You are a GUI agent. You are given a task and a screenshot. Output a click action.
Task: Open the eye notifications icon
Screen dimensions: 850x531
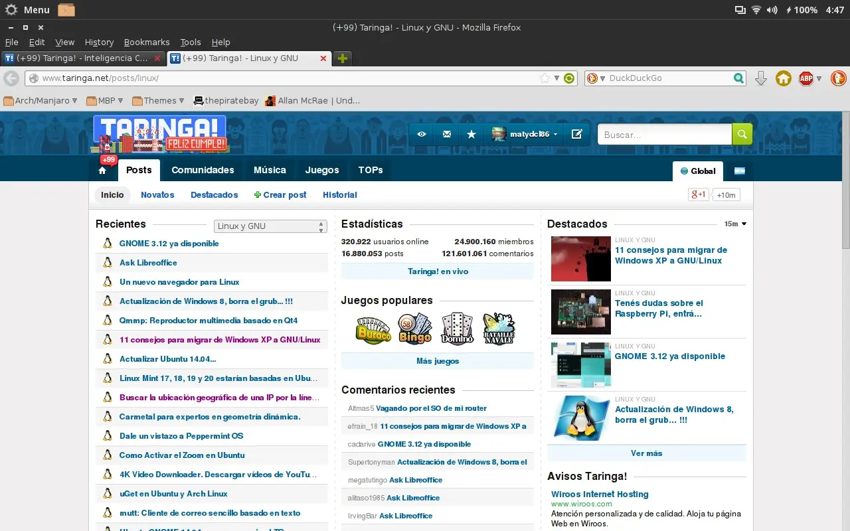coord(422,134)
